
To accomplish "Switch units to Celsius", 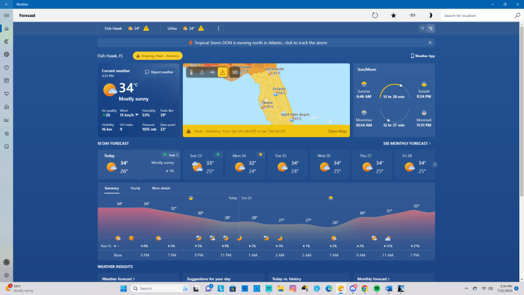I will coord(431,28).
